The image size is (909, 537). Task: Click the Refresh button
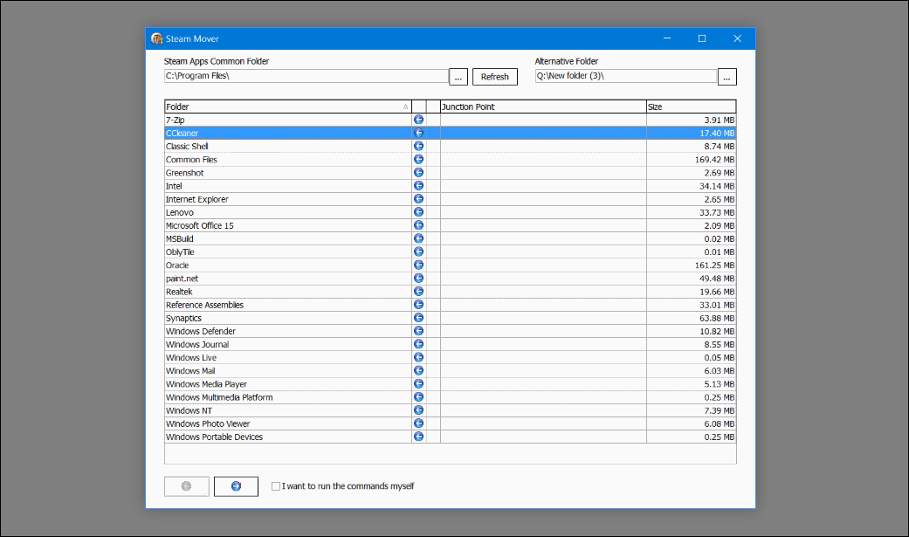(x=494, y=77)
